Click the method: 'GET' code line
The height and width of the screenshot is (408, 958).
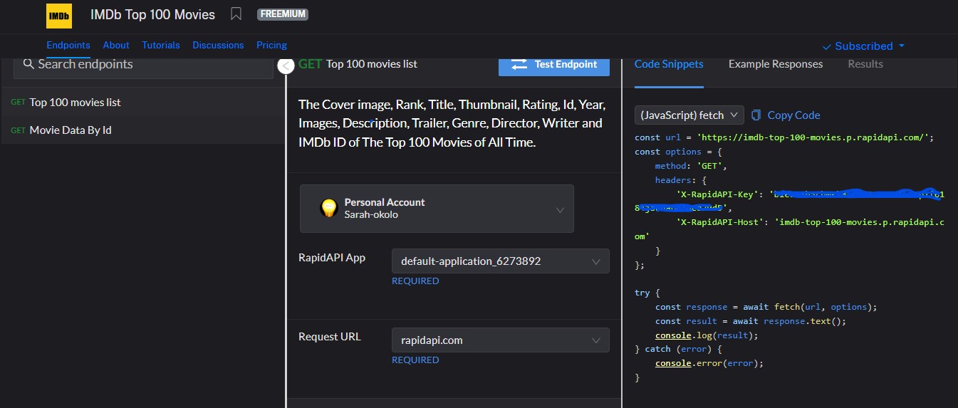pos(691,166)
